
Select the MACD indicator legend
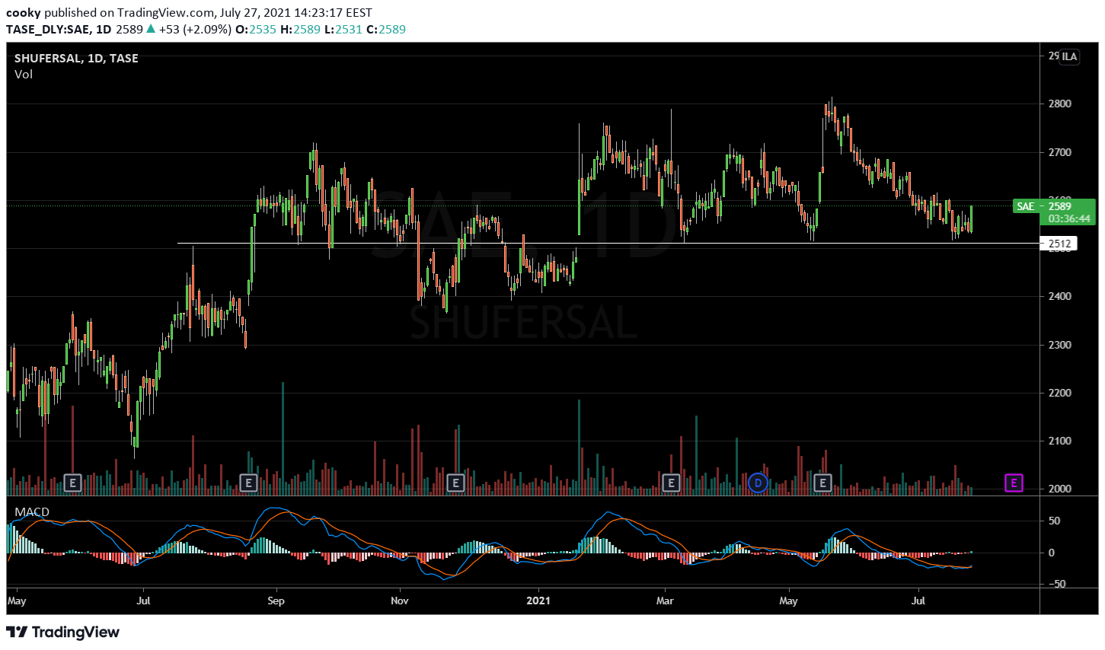(32, 512)
